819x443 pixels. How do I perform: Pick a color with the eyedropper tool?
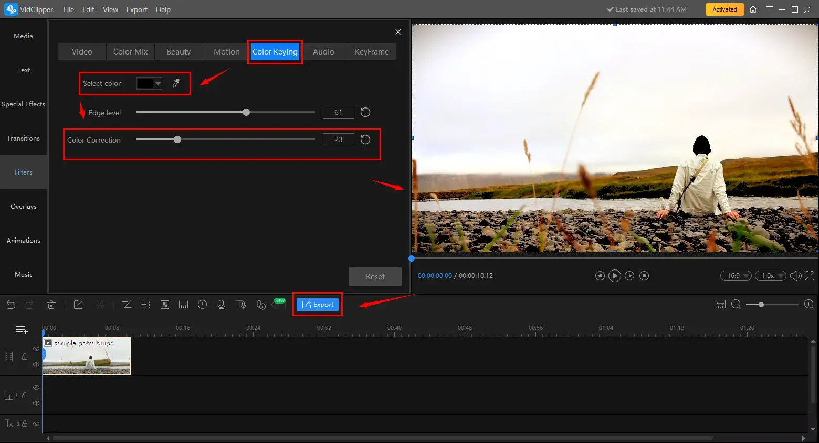tap(176, 83)
